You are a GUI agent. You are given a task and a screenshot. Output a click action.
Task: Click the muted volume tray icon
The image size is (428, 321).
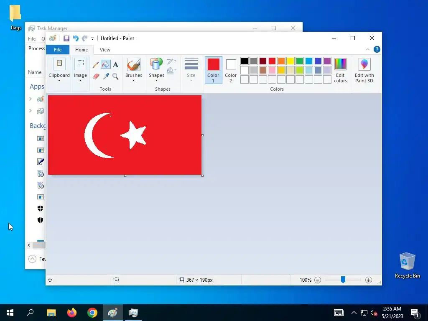[x=374, y=313]
